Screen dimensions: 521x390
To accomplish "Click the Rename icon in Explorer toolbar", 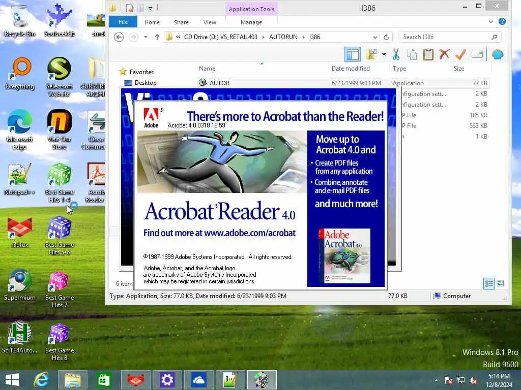I will click(x=477, y=54).
